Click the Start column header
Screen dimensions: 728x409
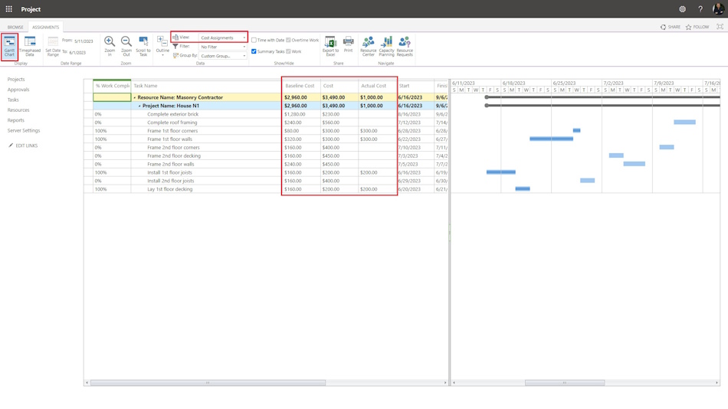(x=415, y=86)
